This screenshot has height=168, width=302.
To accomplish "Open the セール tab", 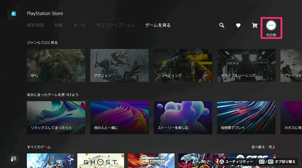I will [x=79, y=25].
